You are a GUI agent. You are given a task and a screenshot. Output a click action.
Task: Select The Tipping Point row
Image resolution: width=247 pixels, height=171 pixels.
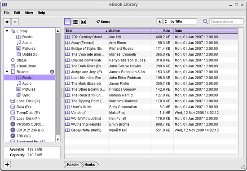[x=151, y=101]
